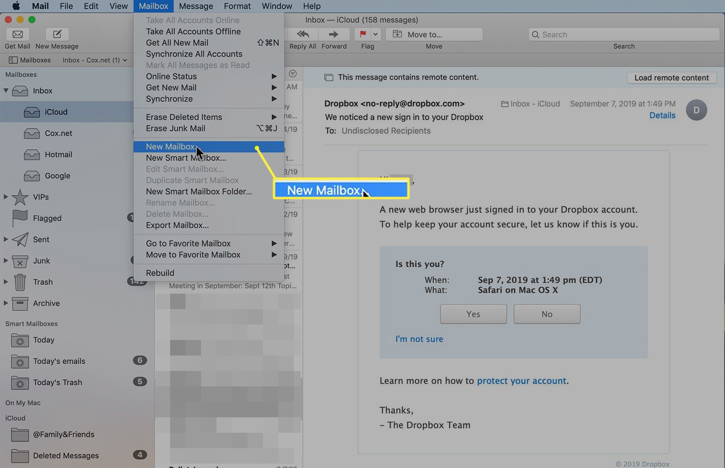Select Take All Accounts Offline
This screenshot has width=725, height=468.
click(x=209, y=31)
